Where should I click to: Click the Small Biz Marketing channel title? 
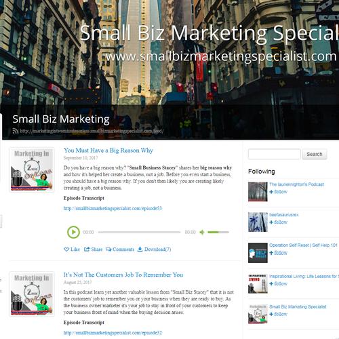pyautogui.click(x=61, y=119)
